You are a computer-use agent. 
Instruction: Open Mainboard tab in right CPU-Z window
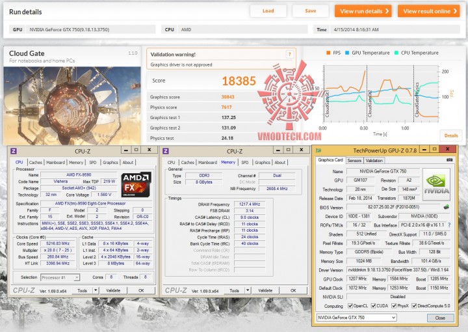(x=207, y=162)
